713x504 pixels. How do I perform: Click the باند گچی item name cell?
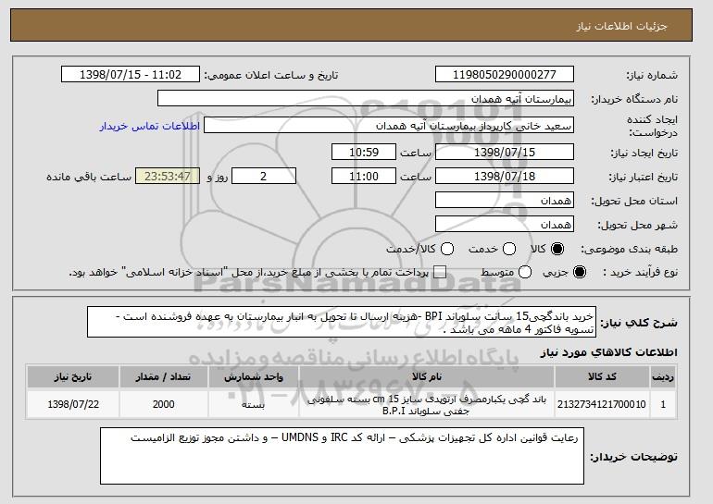click(x=427, y=404)
